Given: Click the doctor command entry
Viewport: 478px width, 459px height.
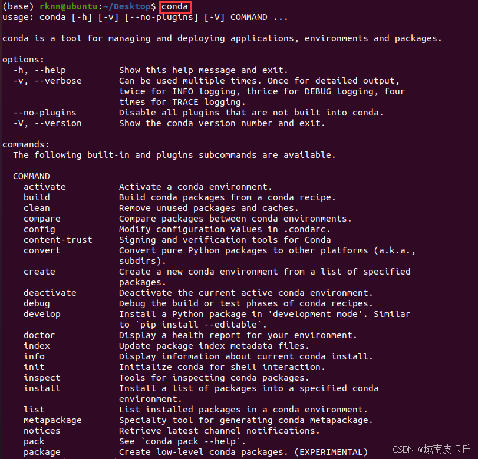Looking at the screenshot, I should coord(39,335).
